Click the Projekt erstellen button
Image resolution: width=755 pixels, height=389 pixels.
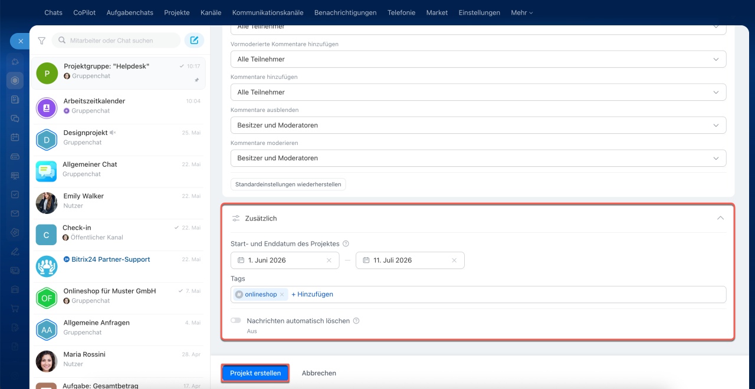pos(255,373)
